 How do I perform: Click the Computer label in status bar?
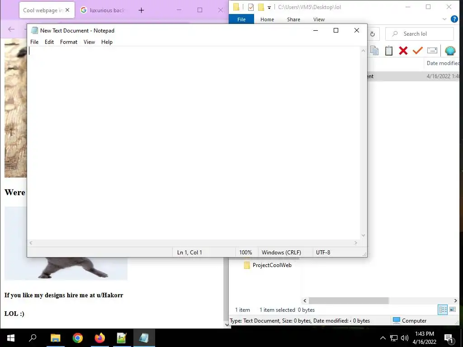[414, 320]
